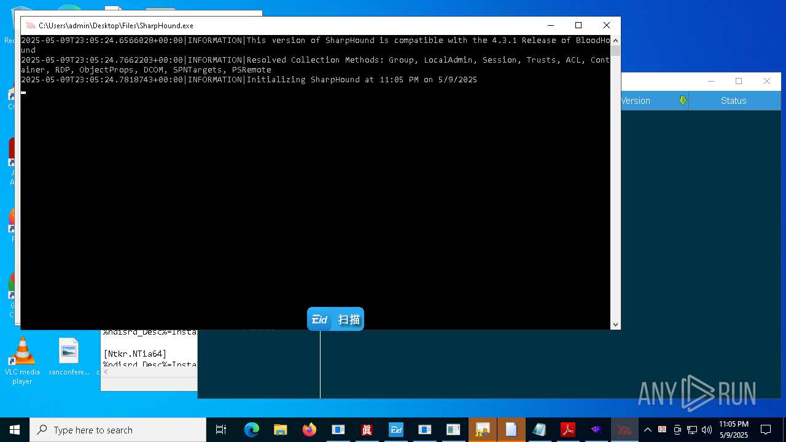
Task: Click the green download arrow icon
Action: (682, 101)
